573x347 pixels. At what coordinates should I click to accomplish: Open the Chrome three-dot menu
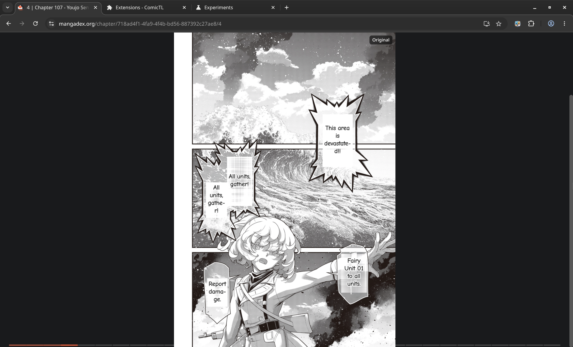[564, 24]
